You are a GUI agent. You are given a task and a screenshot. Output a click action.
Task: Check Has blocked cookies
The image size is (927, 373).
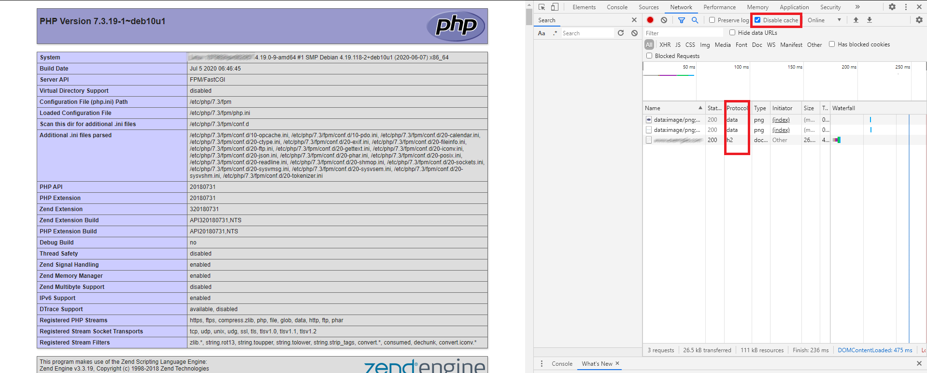(x=832, y=44)
